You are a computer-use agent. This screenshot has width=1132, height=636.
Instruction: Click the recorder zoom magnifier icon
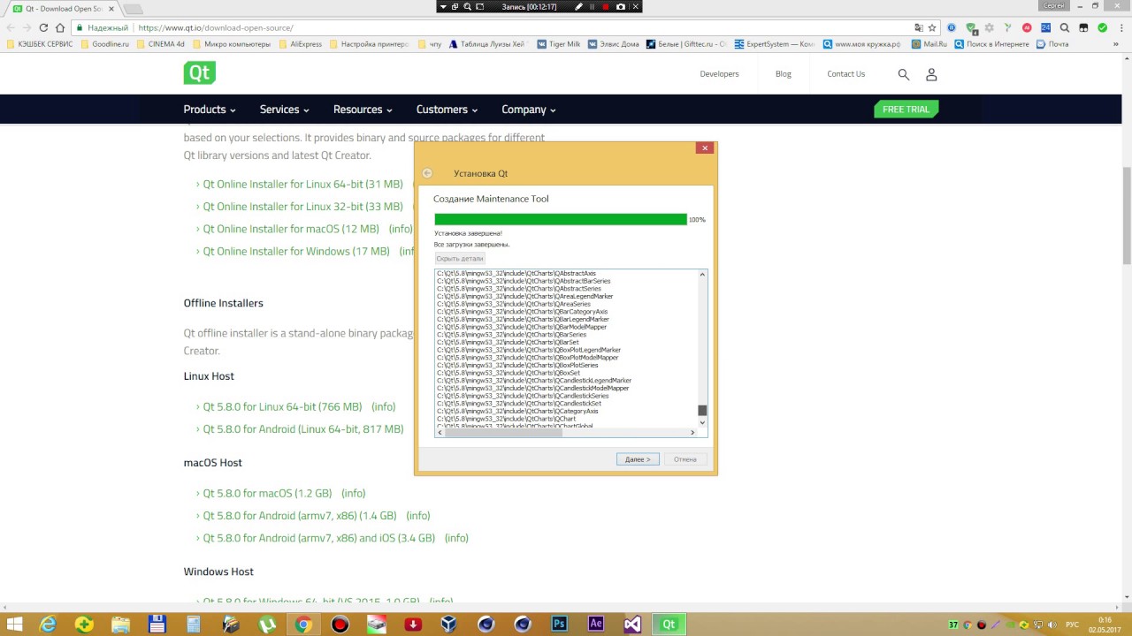click(x=468, y=6)
